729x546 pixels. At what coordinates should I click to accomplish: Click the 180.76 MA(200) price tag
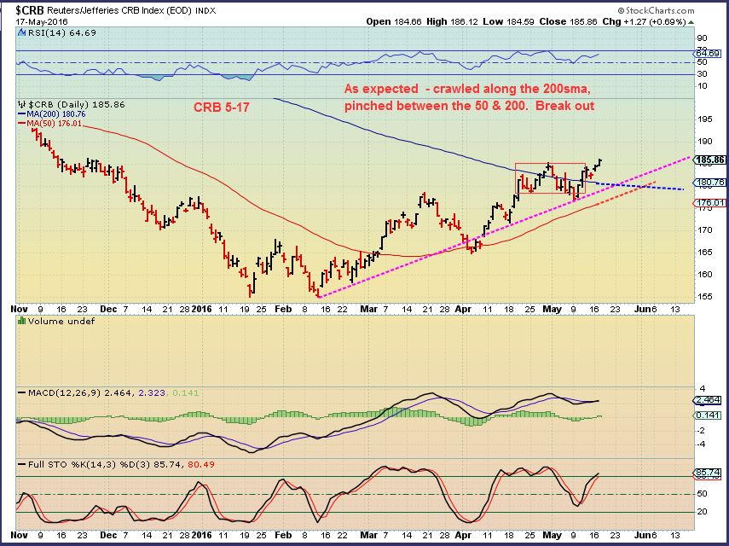[x=710, y=183]
